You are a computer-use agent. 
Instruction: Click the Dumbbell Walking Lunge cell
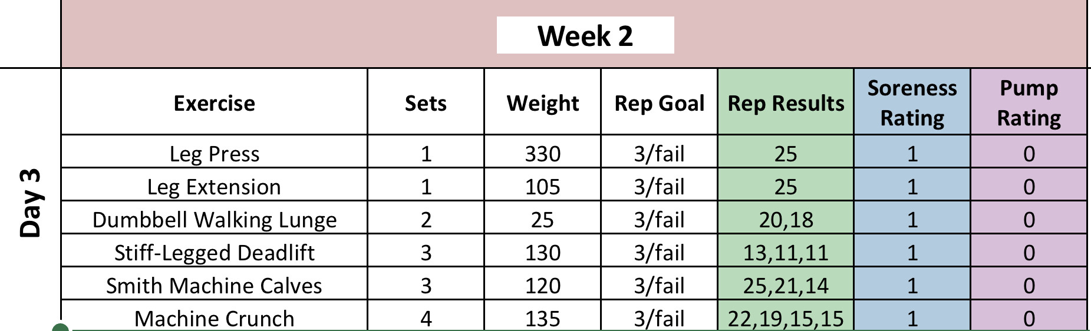[x=214, y=220]
